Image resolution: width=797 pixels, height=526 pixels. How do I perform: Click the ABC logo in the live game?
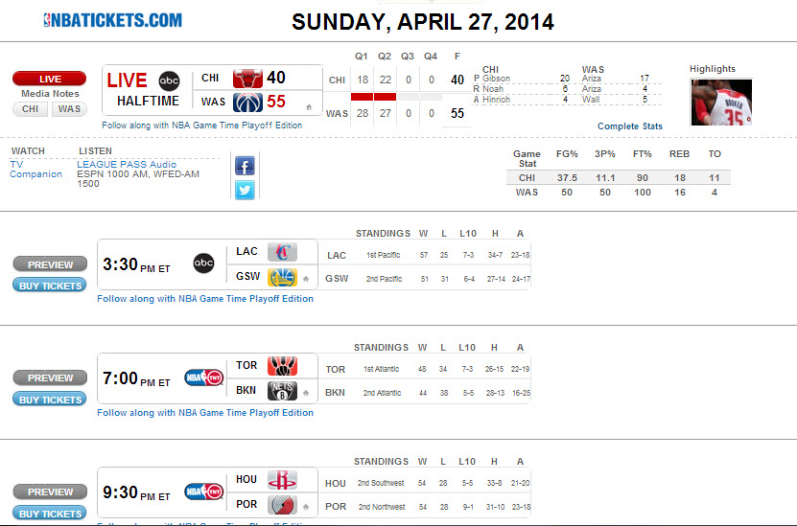click(x=169, y=80)
